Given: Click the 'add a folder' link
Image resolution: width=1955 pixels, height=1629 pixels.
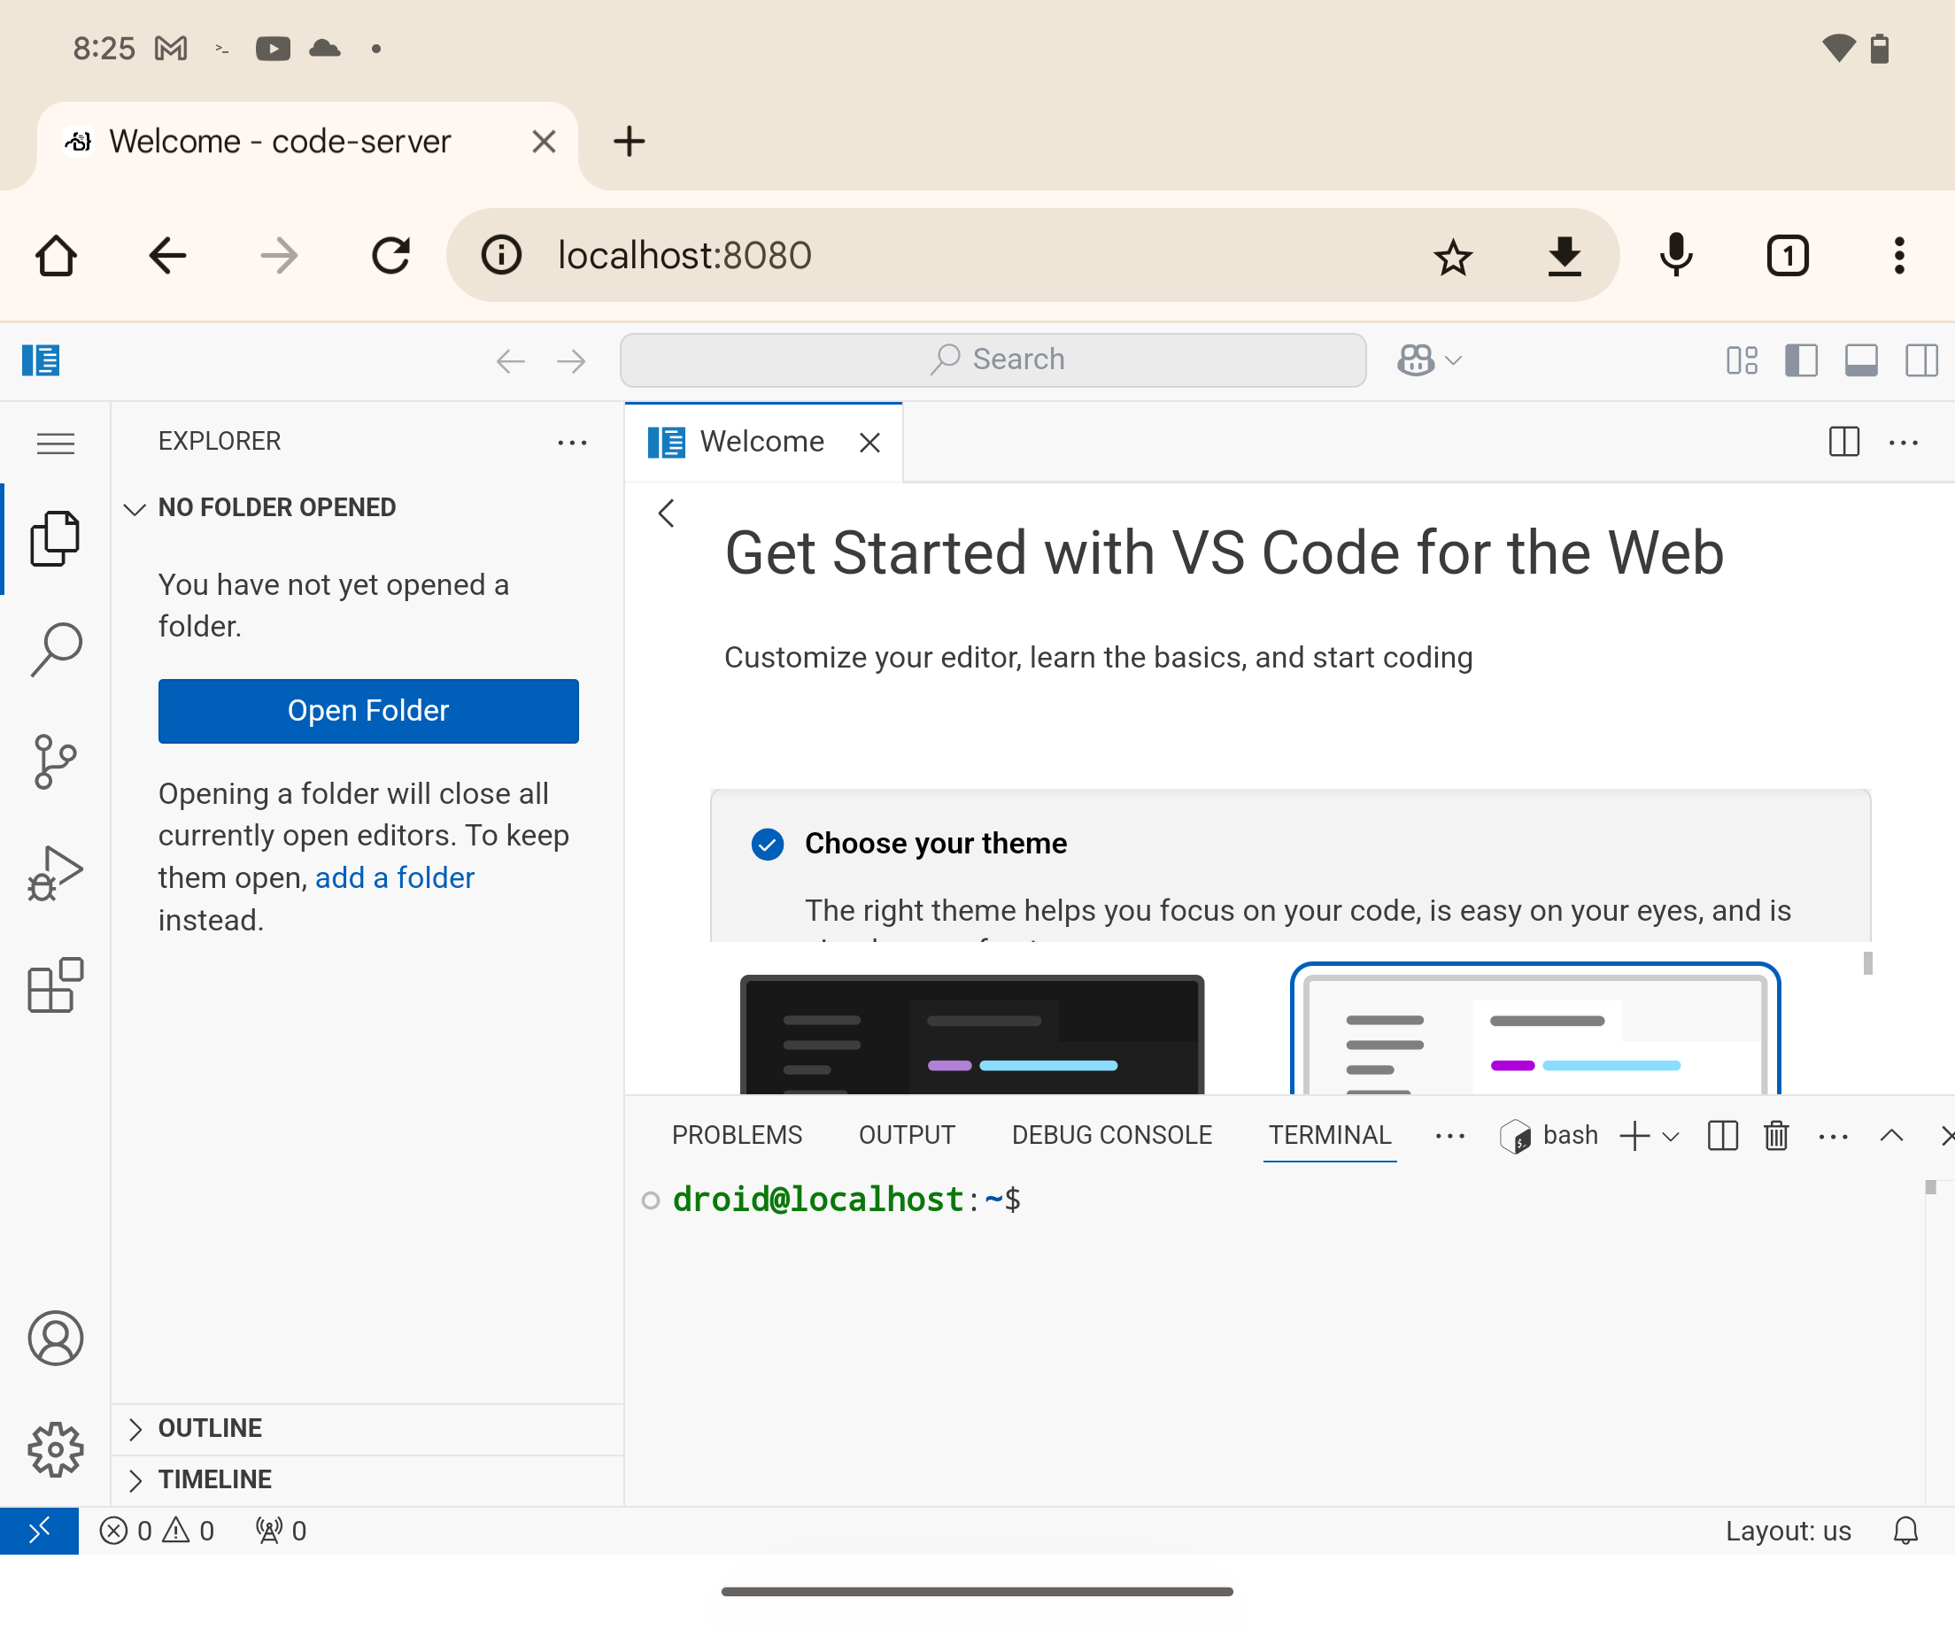Looking at the screenshot, I should pos(394,876).
